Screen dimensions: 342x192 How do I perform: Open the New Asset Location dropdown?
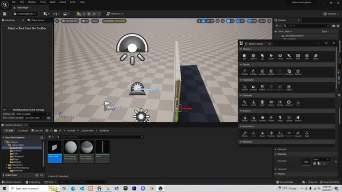click(34, 118)
